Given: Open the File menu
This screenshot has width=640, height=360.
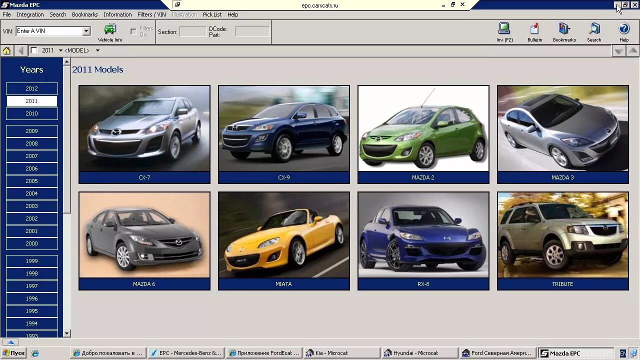Looking at the screenshot, I should click(6, 14).
